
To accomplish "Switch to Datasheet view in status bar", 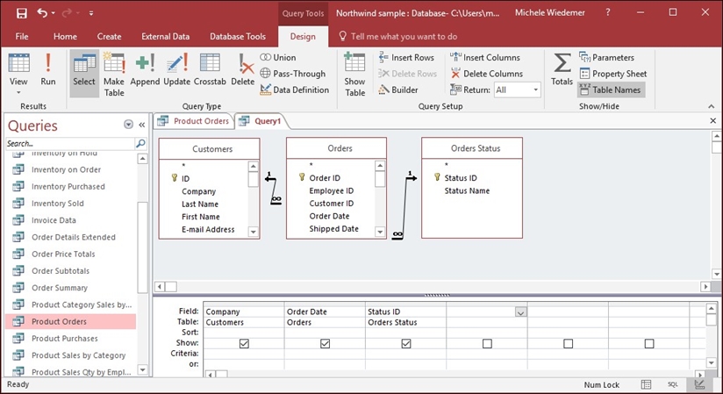I will [x=647, y=384].
